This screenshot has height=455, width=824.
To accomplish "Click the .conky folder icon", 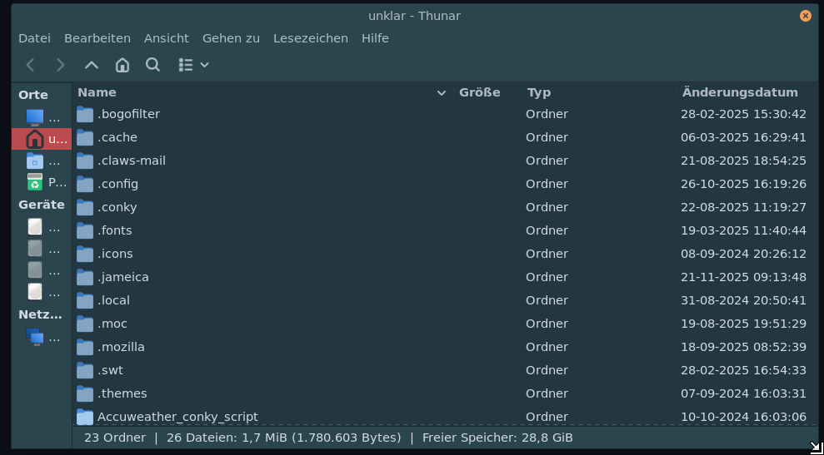I will (85, 207).
